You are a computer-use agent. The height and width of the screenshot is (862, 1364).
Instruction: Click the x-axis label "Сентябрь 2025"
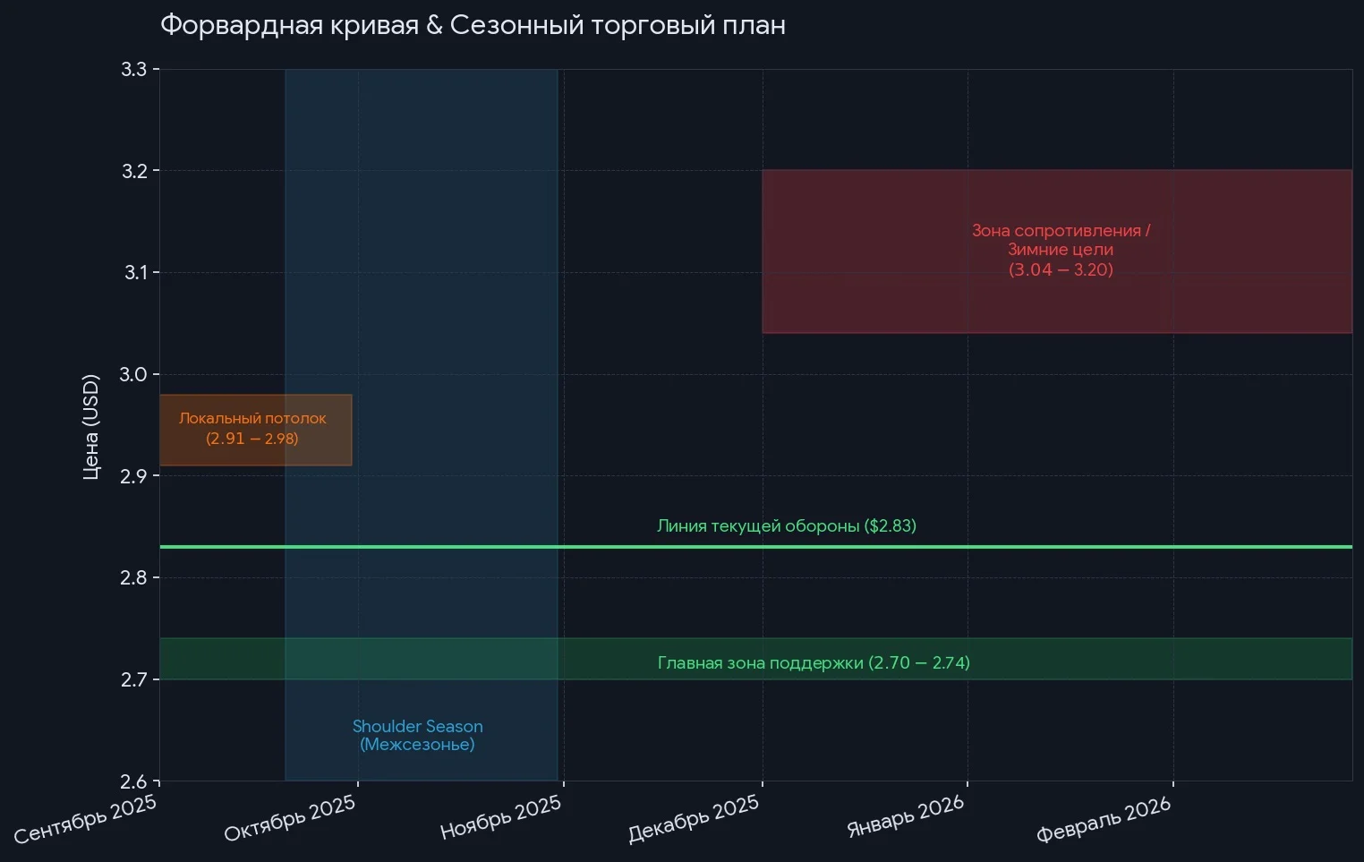coord(86,819)
